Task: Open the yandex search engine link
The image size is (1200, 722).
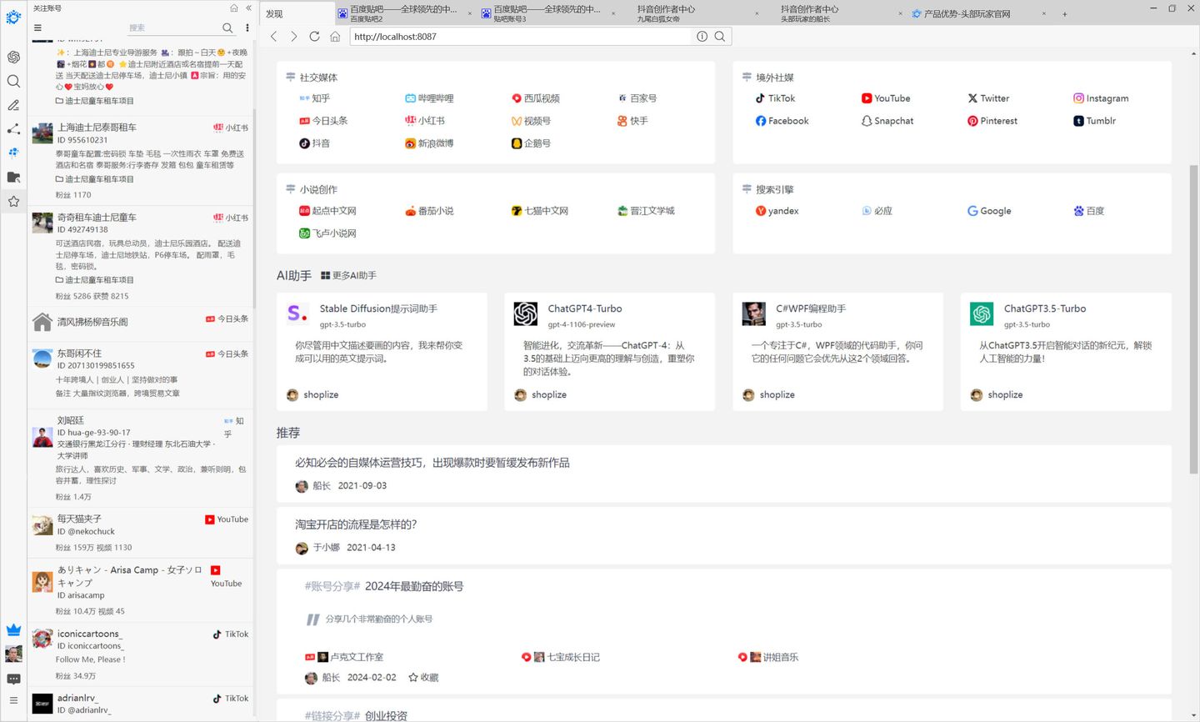Action: [x=777, y=211]
